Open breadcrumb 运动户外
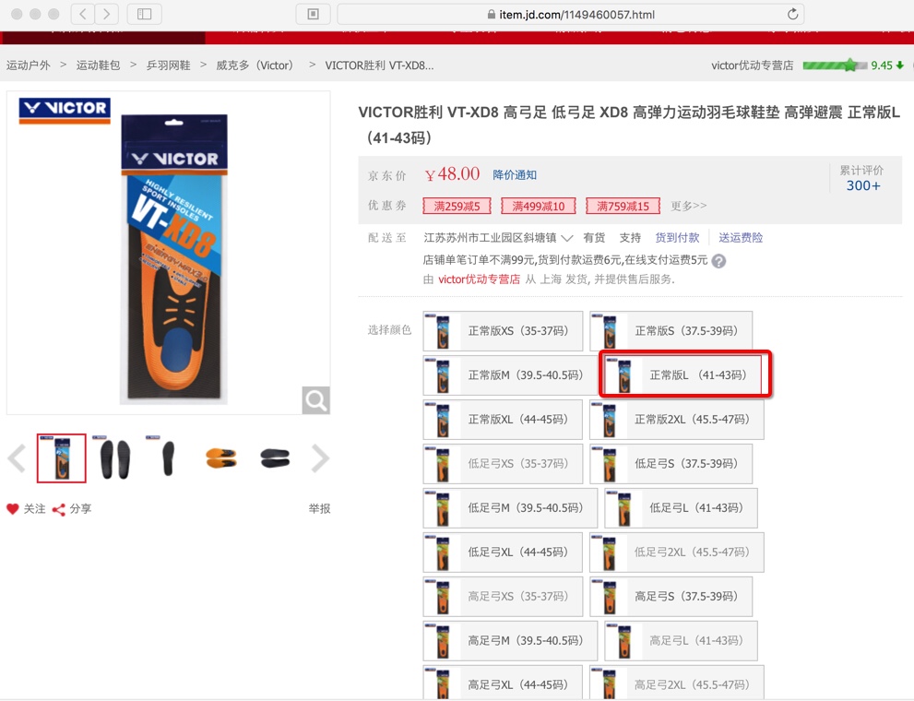Viewport: 914px width, 701px height. click(x=28, y=65)
